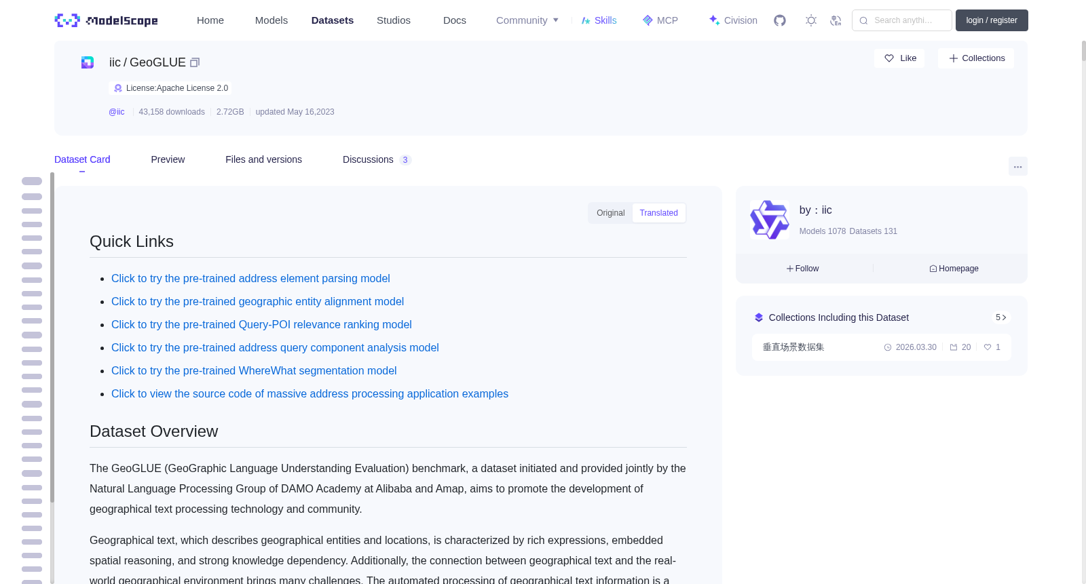Click the magnifier icon in search box
This screenshot has height=584, width=1086.
(863, 20)
